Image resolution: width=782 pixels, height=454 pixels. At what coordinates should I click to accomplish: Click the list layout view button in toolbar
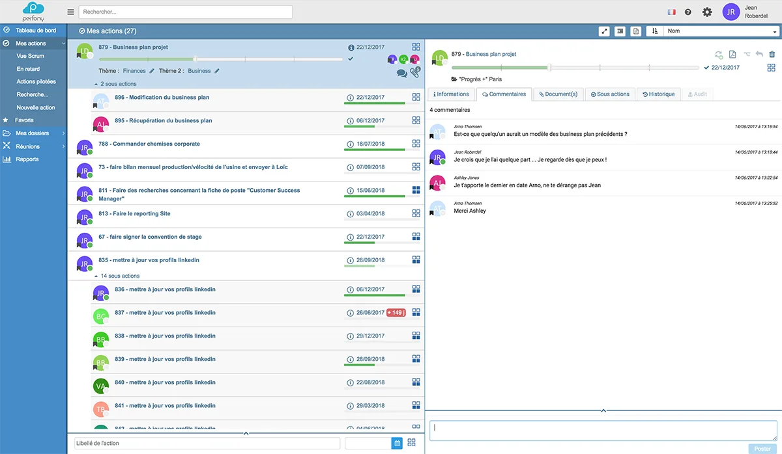click(620, 31)
